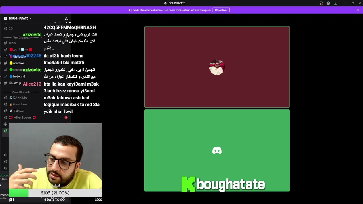Click the white Discord logo in the green tile
This screenshot has width=363, height=204.
217,150
